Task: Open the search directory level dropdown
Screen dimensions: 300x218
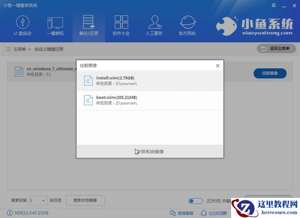Action: pos(38,200)
